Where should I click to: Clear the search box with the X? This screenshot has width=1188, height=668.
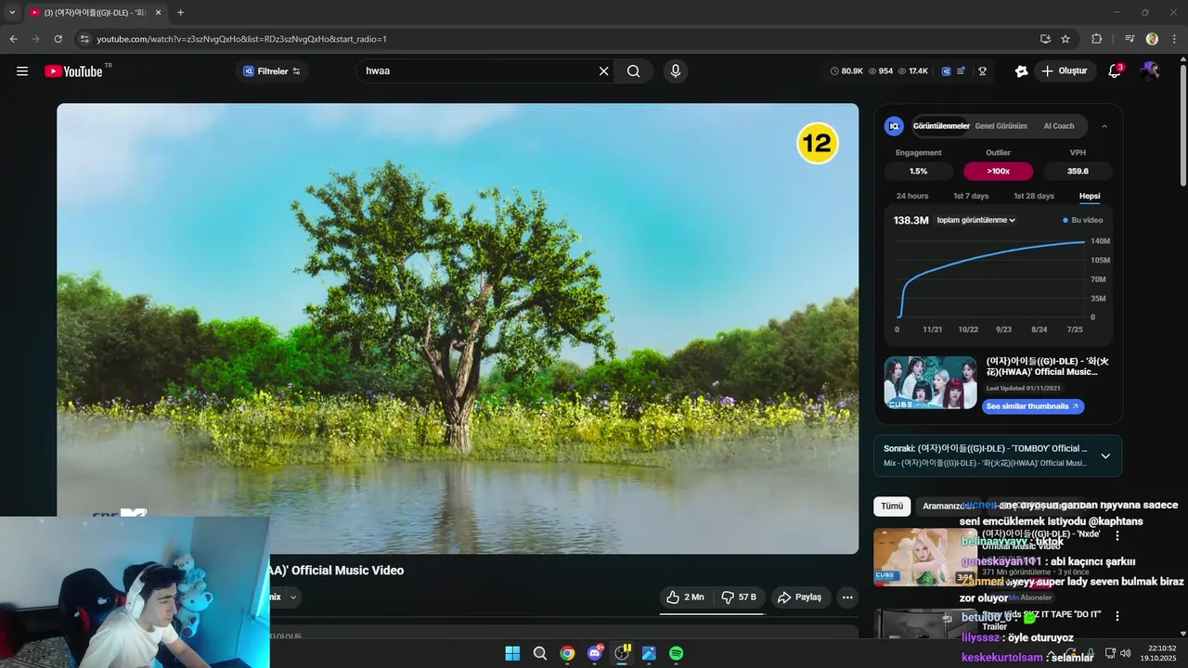(603, 71)
